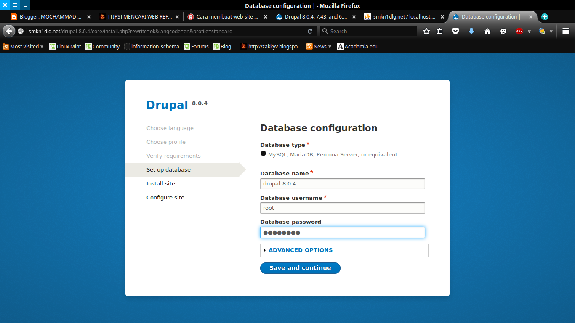
Task: Click the site identity globe icon
Action: coord(21,31)
